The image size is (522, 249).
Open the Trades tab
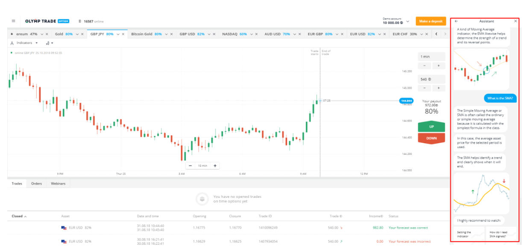(17, 184)
